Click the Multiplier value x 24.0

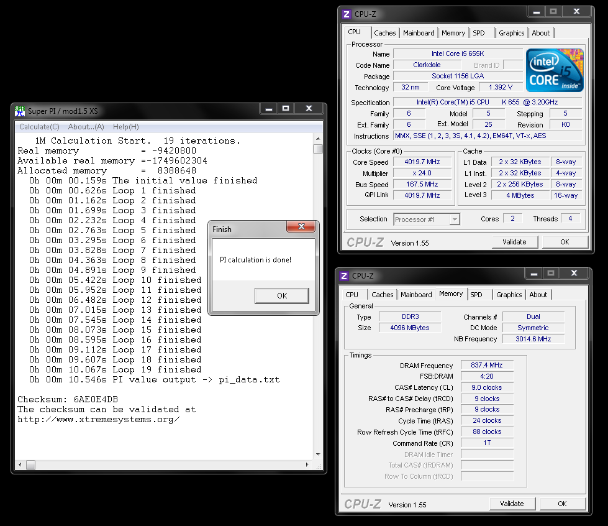click(422, 173)
